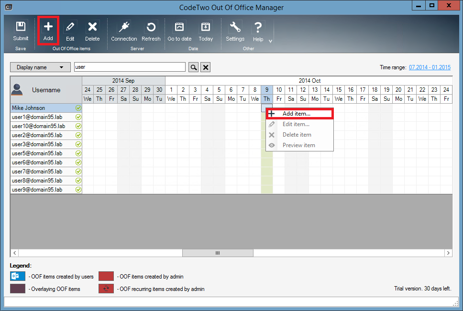Click status check icon for user2@domain95.lab

78,135
